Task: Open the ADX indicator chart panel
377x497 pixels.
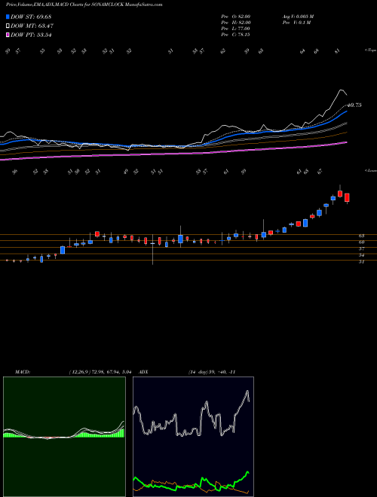Action: click(193, 437)
